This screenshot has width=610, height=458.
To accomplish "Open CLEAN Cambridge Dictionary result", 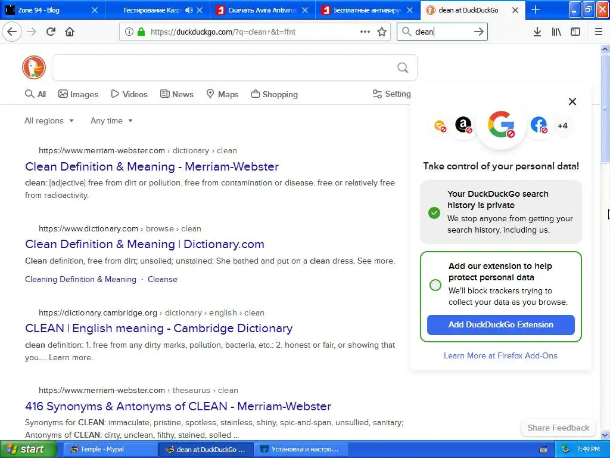I will pos(158,329).
